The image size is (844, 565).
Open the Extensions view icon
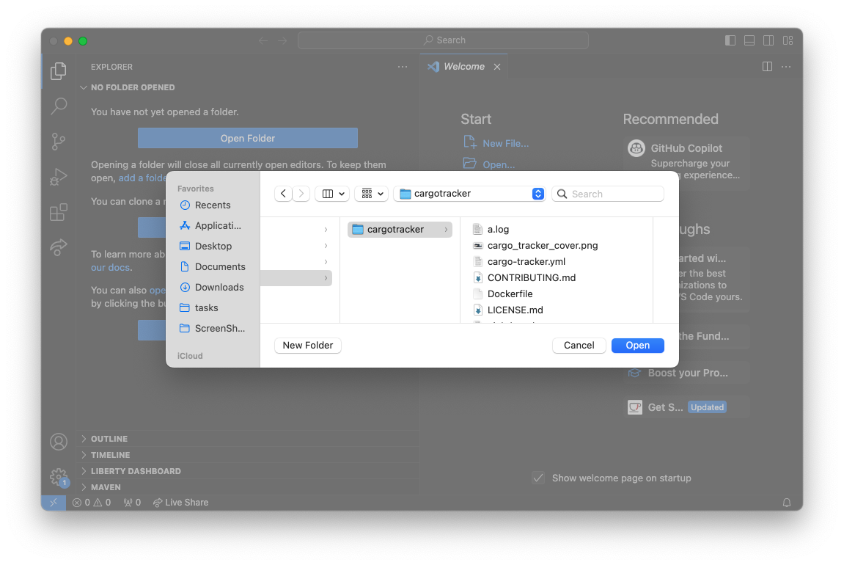pos(59,213)
